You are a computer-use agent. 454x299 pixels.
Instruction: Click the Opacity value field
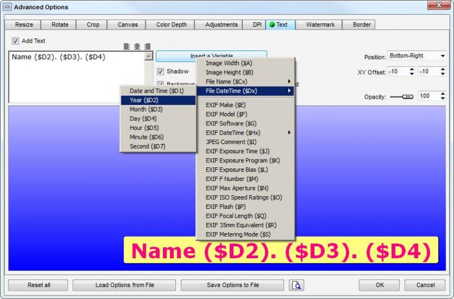[429, 96]
